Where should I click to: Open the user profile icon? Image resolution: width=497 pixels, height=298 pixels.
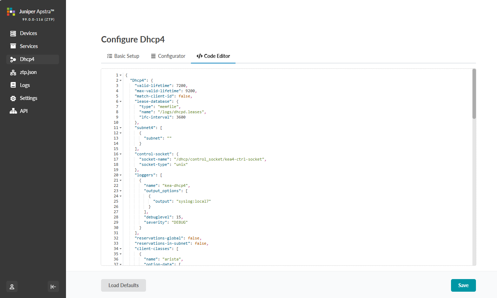[12, 286]
